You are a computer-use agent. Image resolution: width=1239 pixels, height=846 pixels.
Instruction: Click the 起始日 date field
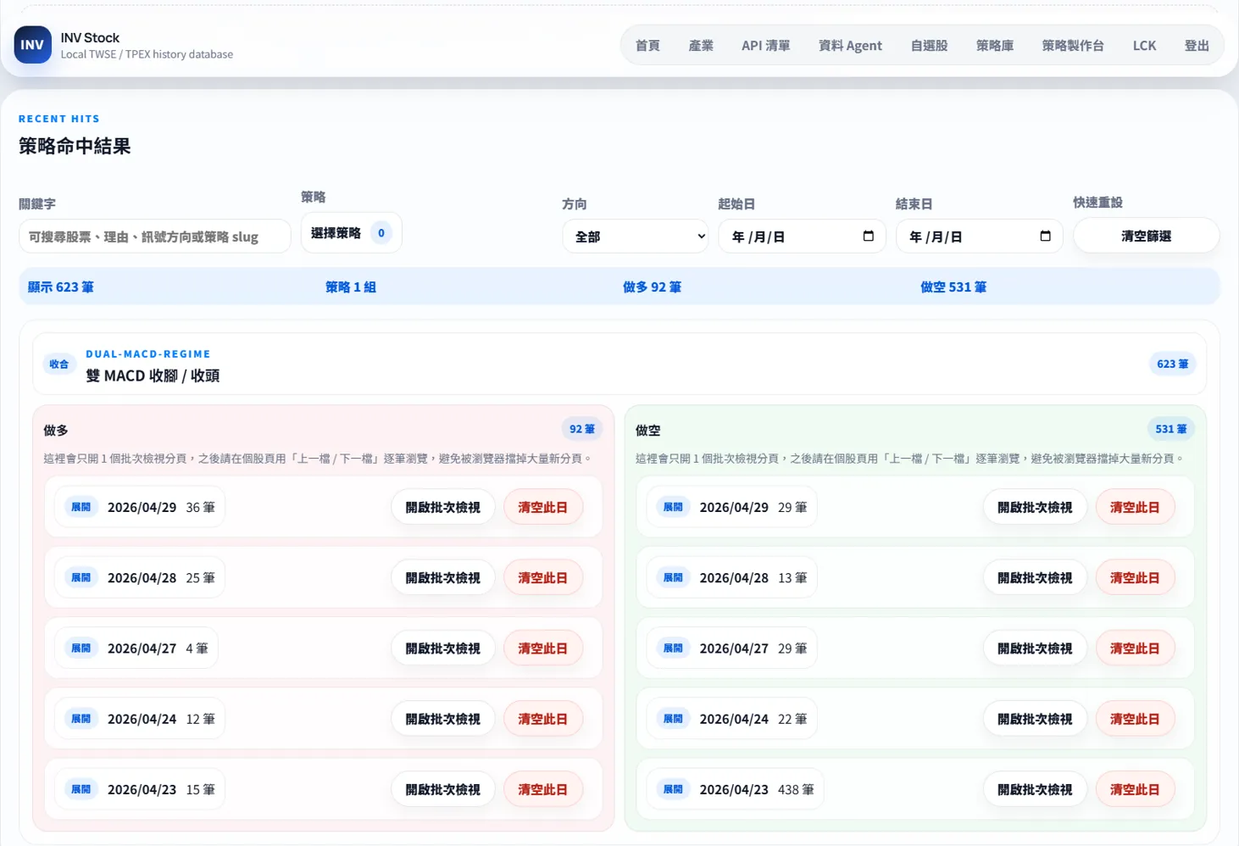[x=802, y=237]
